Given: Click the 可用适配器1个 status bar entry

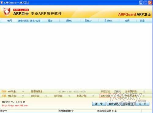Looking at the screenshot, I should (x=66, y=111).
